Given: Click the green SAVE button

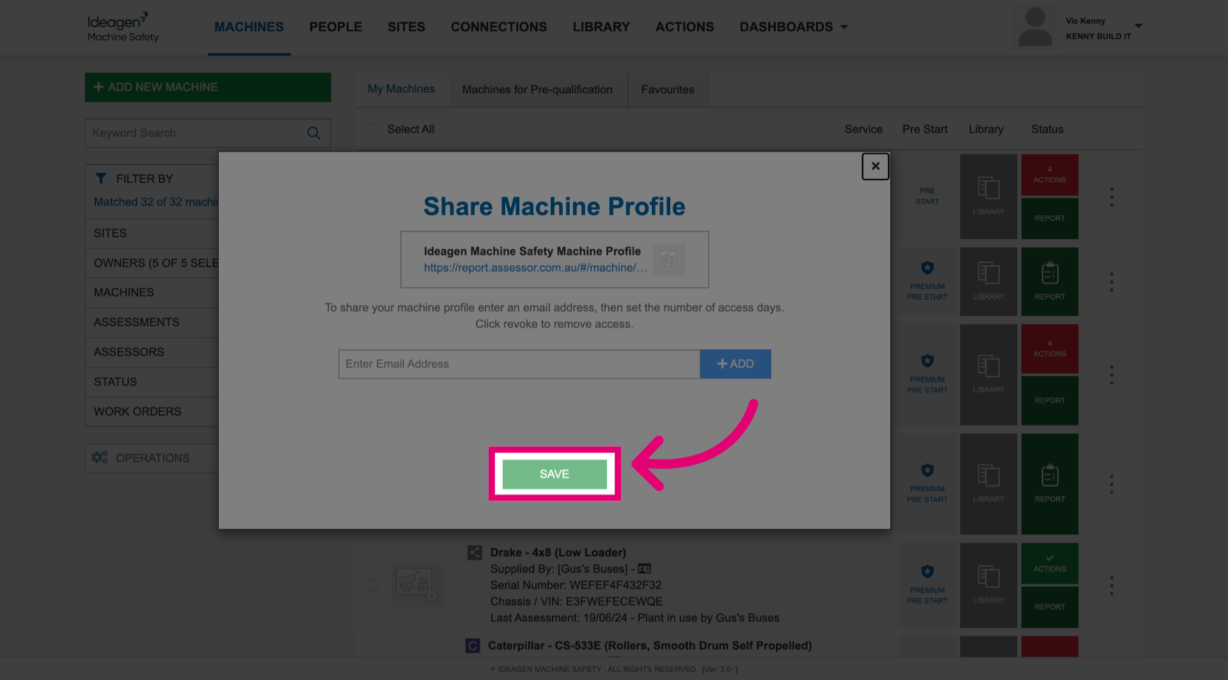Looking at the screenshot, I should (x=555, y=474).
